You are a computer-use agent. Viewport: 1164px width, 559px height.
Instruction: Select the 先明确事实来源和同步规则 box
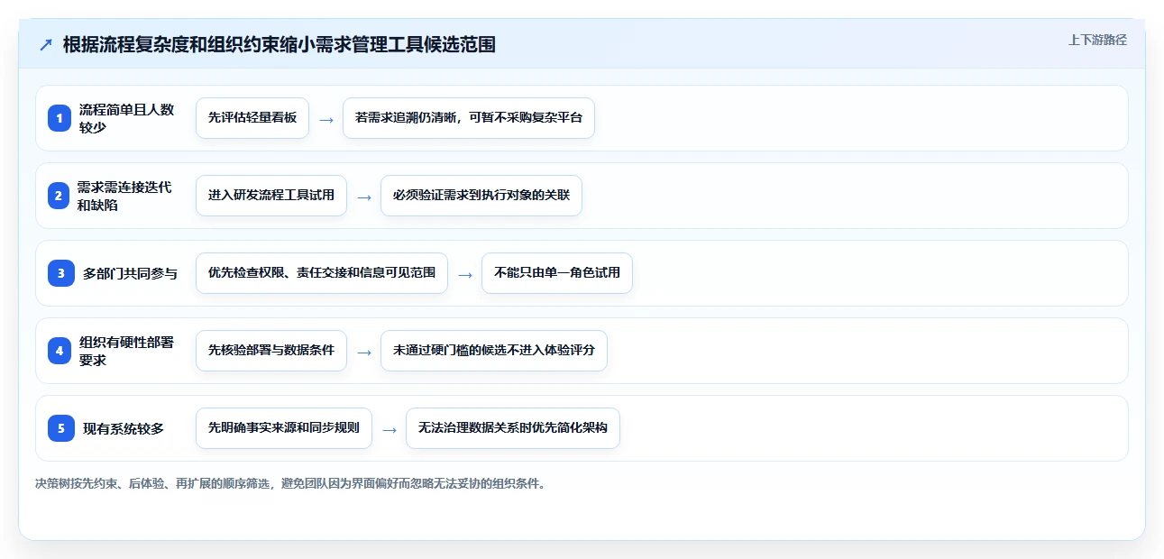[284, 428]
